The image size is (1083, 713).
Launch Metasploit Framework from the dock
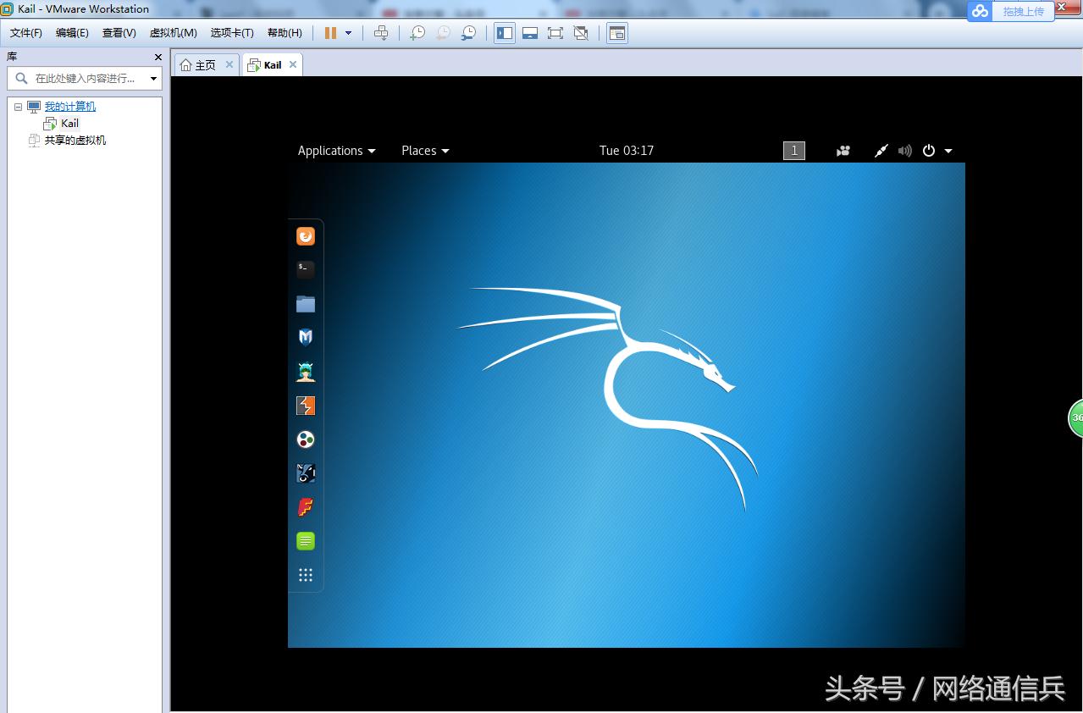click(x=306, y=337)
